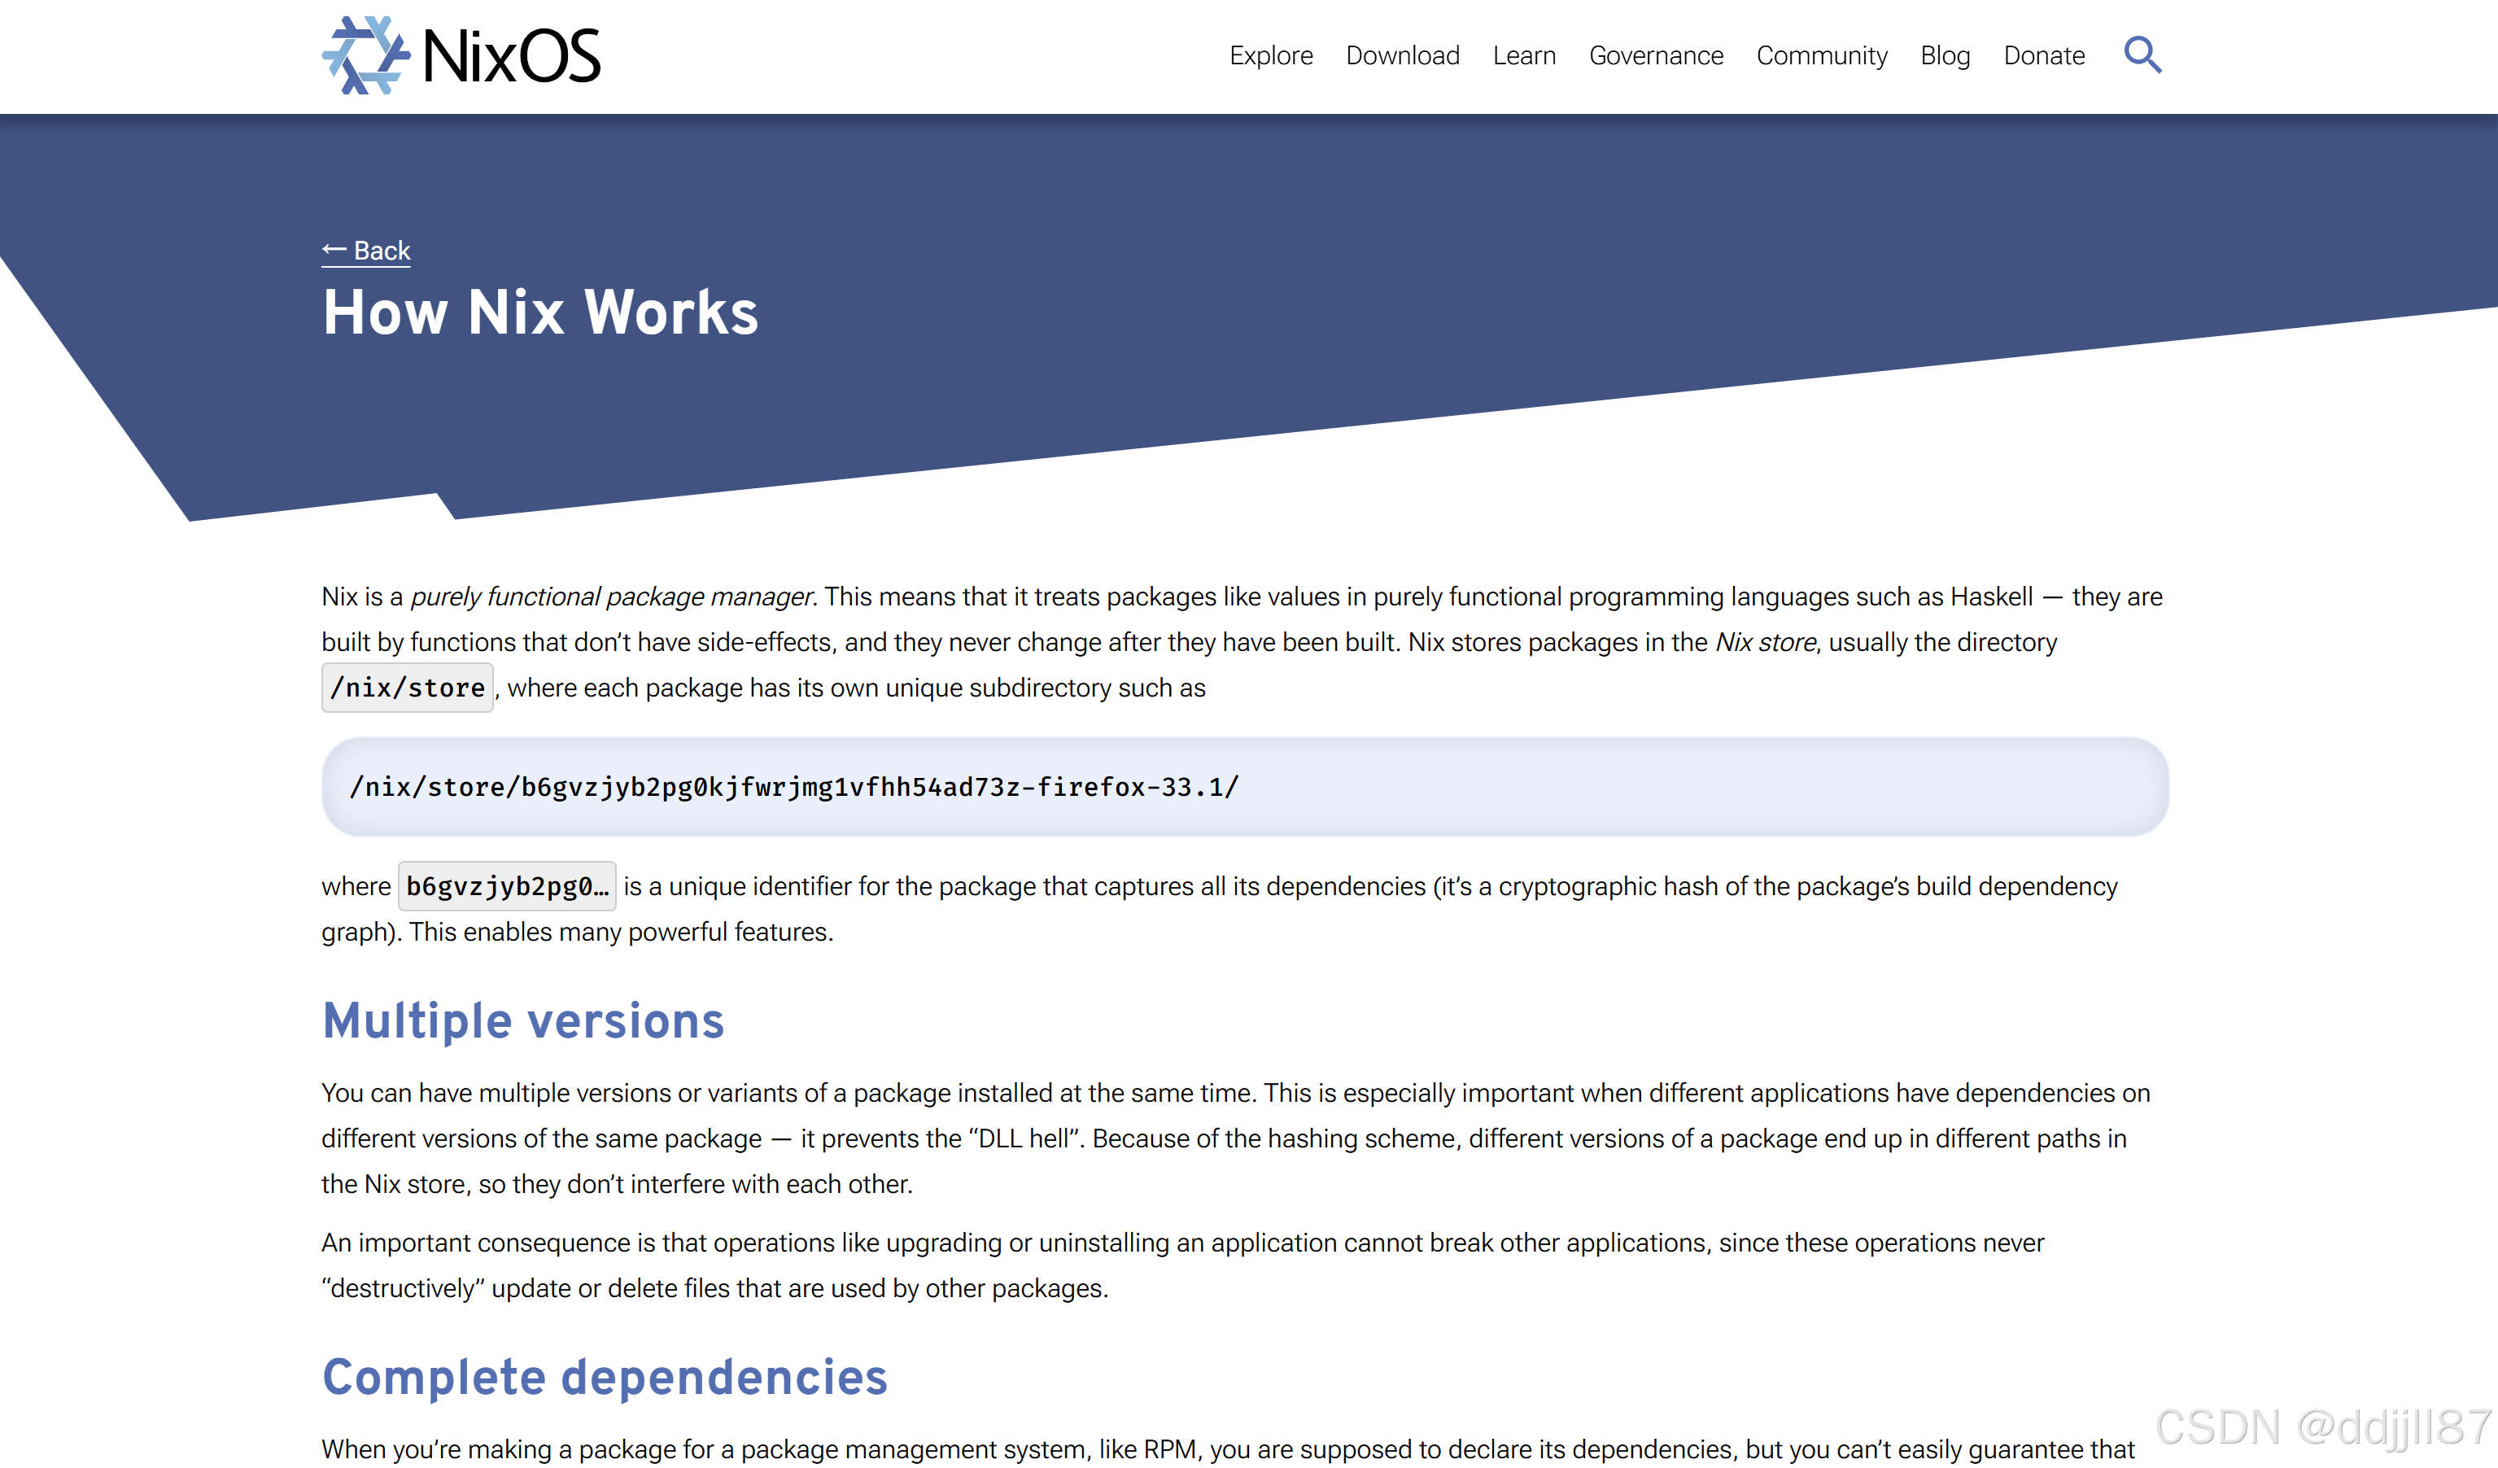Open the Learn navigation item

pyautogui.click(x=1523, y=56)
